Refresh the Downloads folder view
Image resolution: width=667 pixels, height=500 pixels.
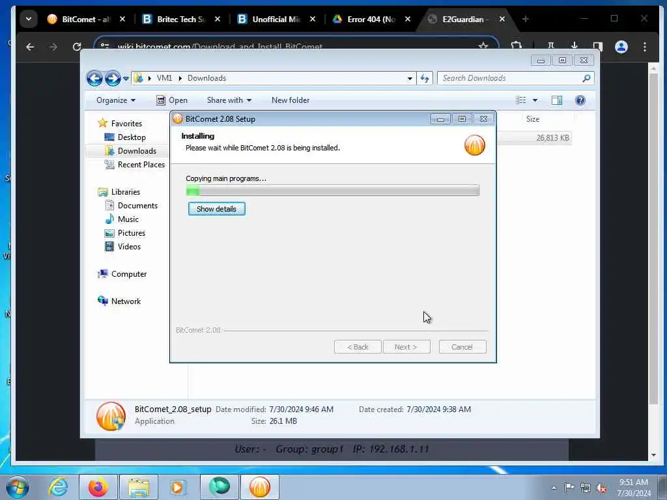[x=425, y=78]
